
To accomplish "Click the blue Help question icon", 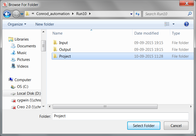I will (186, 24).
